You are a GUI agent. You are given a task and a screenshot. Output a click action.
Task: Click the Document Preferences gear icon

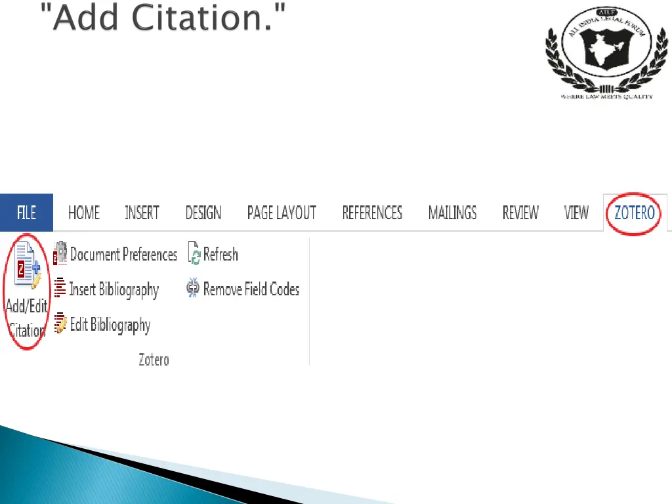click(x=60, y=253)
